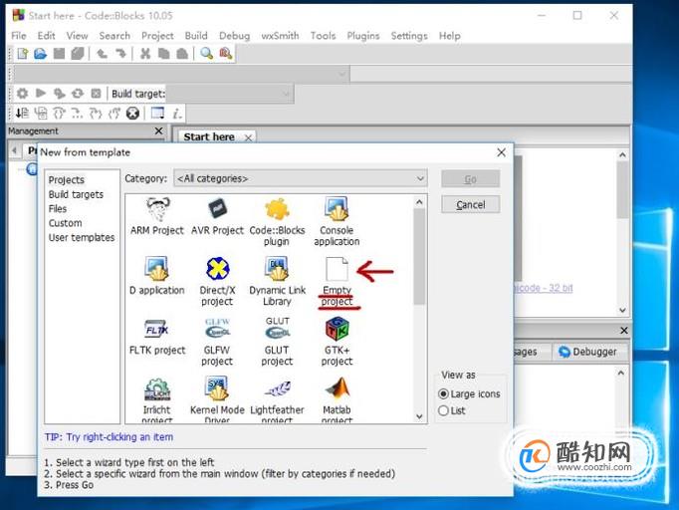Viewport: 679px width, 510px height.
Task: Select the Irrlicht project template
Action: point(157,399)
